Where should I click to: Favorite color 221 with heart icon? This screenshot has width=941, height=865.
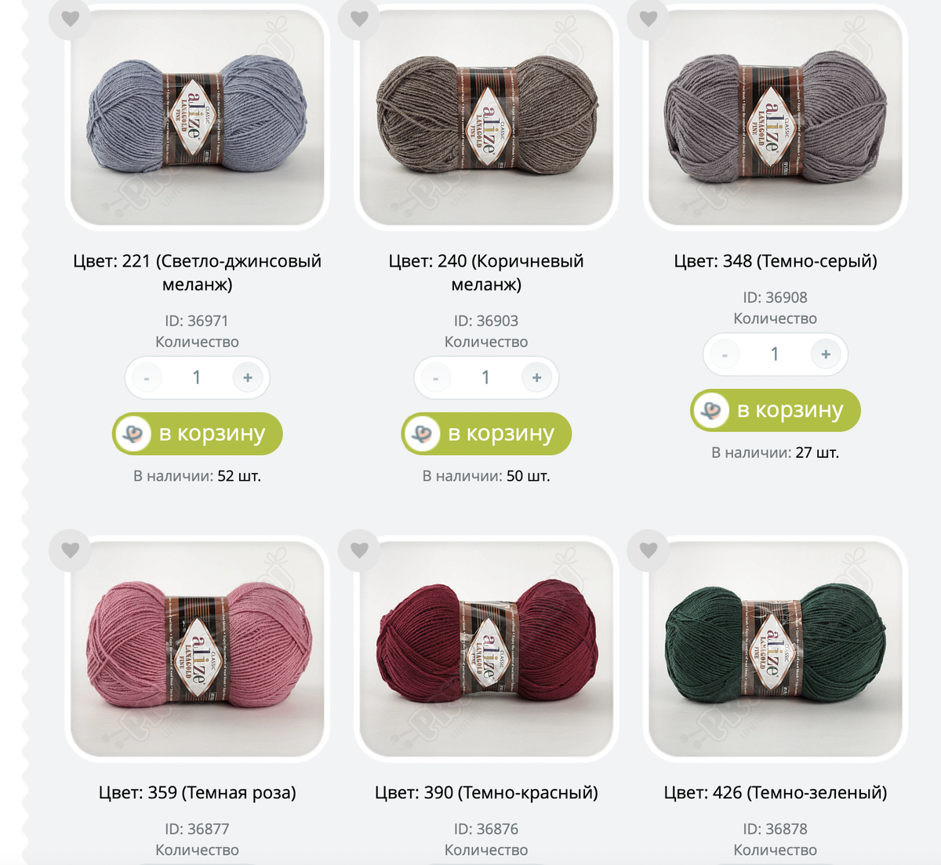pyautogui.click(x=71, y=17)
